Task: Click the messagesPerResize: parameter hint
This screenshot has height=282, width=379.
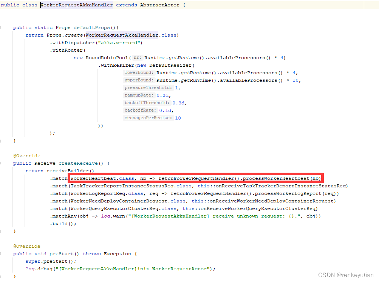Action: click(148, 118)
